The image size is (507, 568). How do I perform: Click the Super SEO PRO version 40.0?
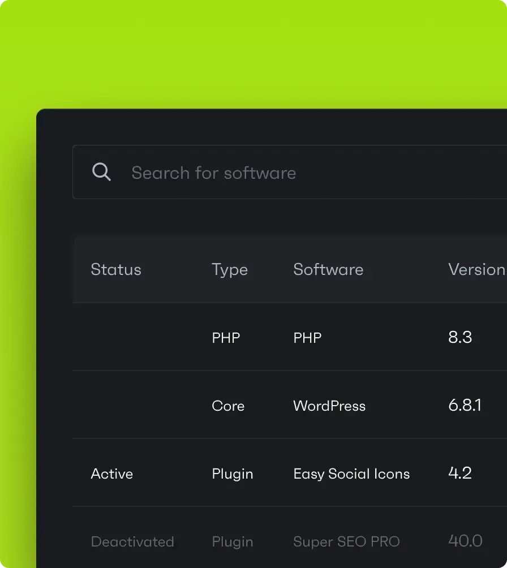point(465,541)
